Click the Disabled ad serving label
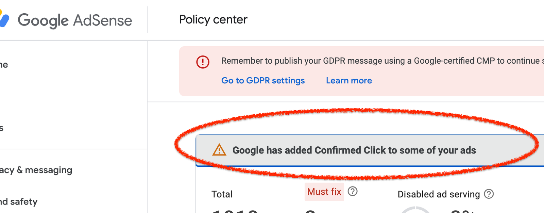 tap(439, 194)
